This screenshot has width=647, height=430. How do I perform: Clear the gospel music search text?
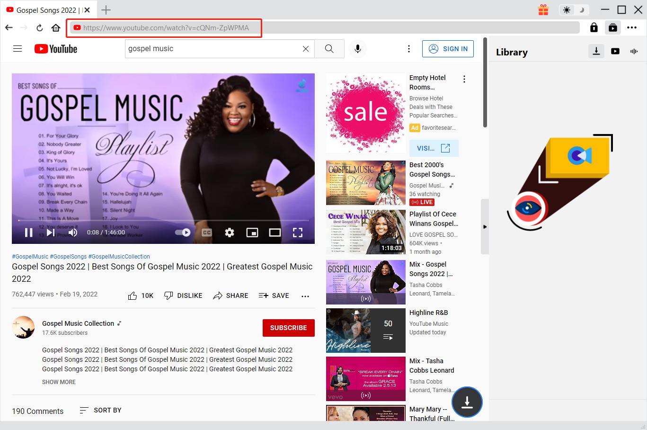pyautogui.click(x=306, y=49)
